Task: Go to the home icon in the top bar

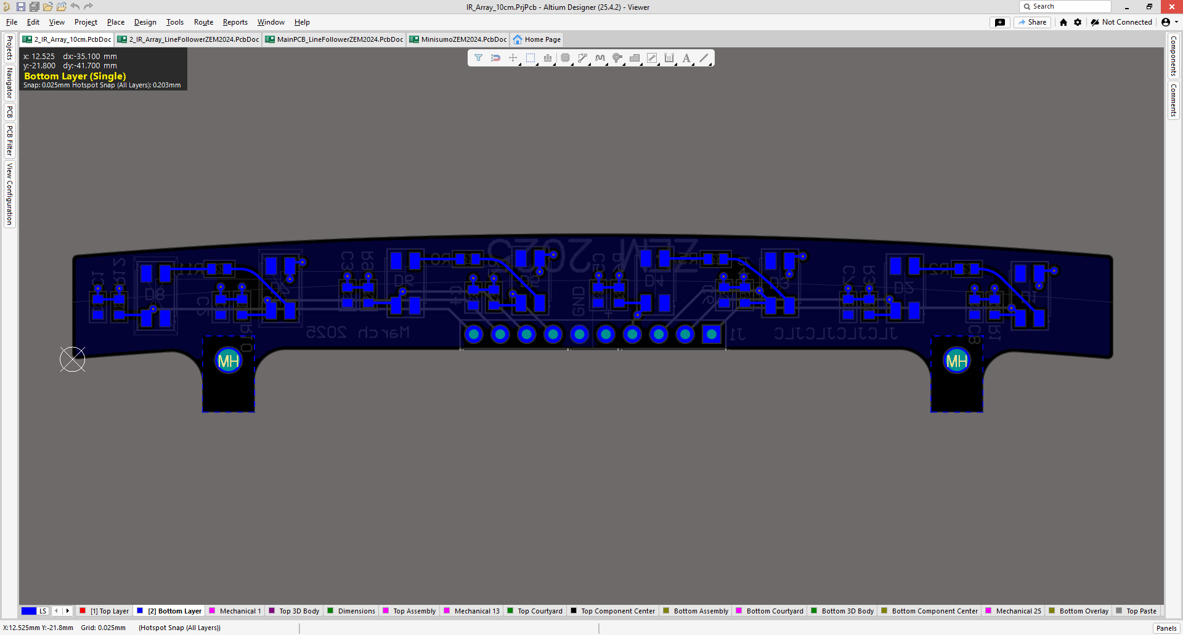Action: click(1063, 22)
